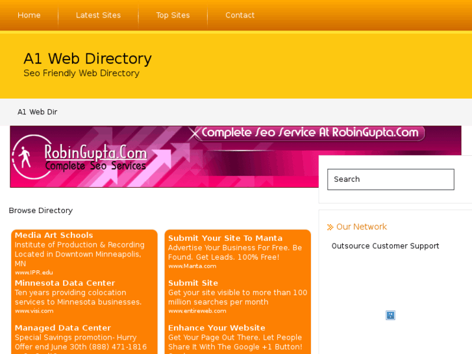Open the Media Art Schools ad link

[x=54, y=235]
